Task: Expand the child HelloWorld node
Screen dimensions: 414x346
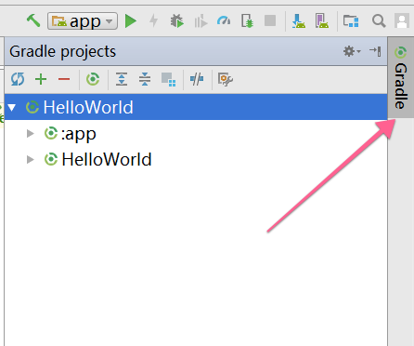Action: pos(31,160)
